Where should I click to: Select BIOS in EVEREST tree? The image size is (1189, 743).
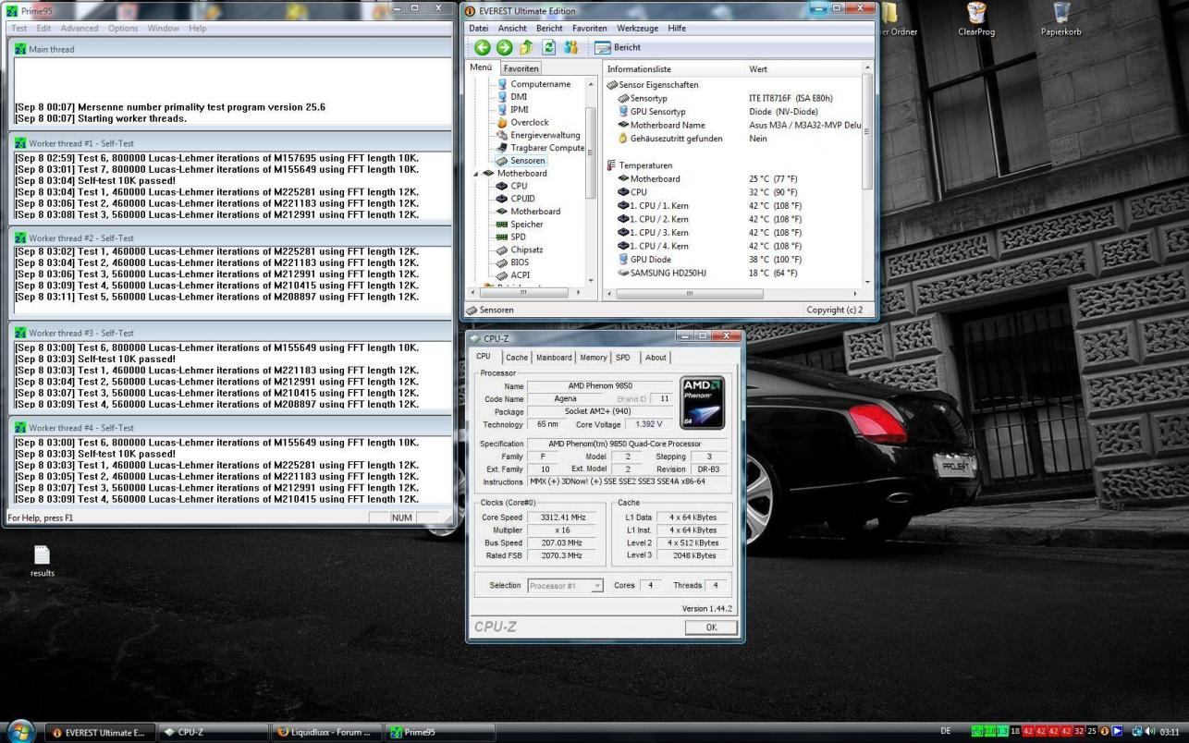(x=513, y=262)
